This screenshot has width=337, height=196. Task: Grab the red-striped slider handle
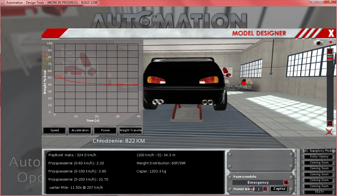(330, 58)
